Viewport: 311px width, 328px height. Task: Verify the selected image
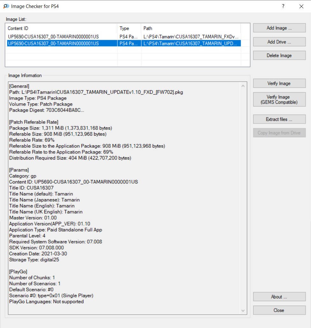click(x=279, y=83)
